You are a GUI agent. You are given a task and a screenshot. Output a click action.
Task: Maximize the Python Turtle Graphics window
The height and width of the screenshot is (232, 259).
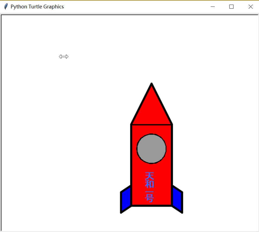[231, 7]
